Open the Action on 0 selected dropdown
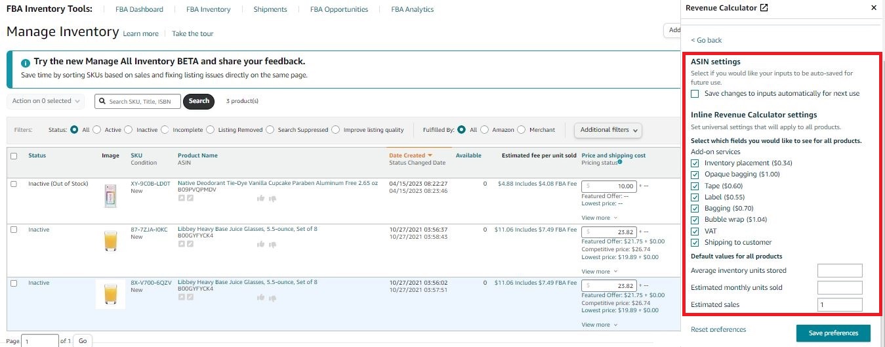This screenshot has width=885, height=347. (x=46, y=101)
